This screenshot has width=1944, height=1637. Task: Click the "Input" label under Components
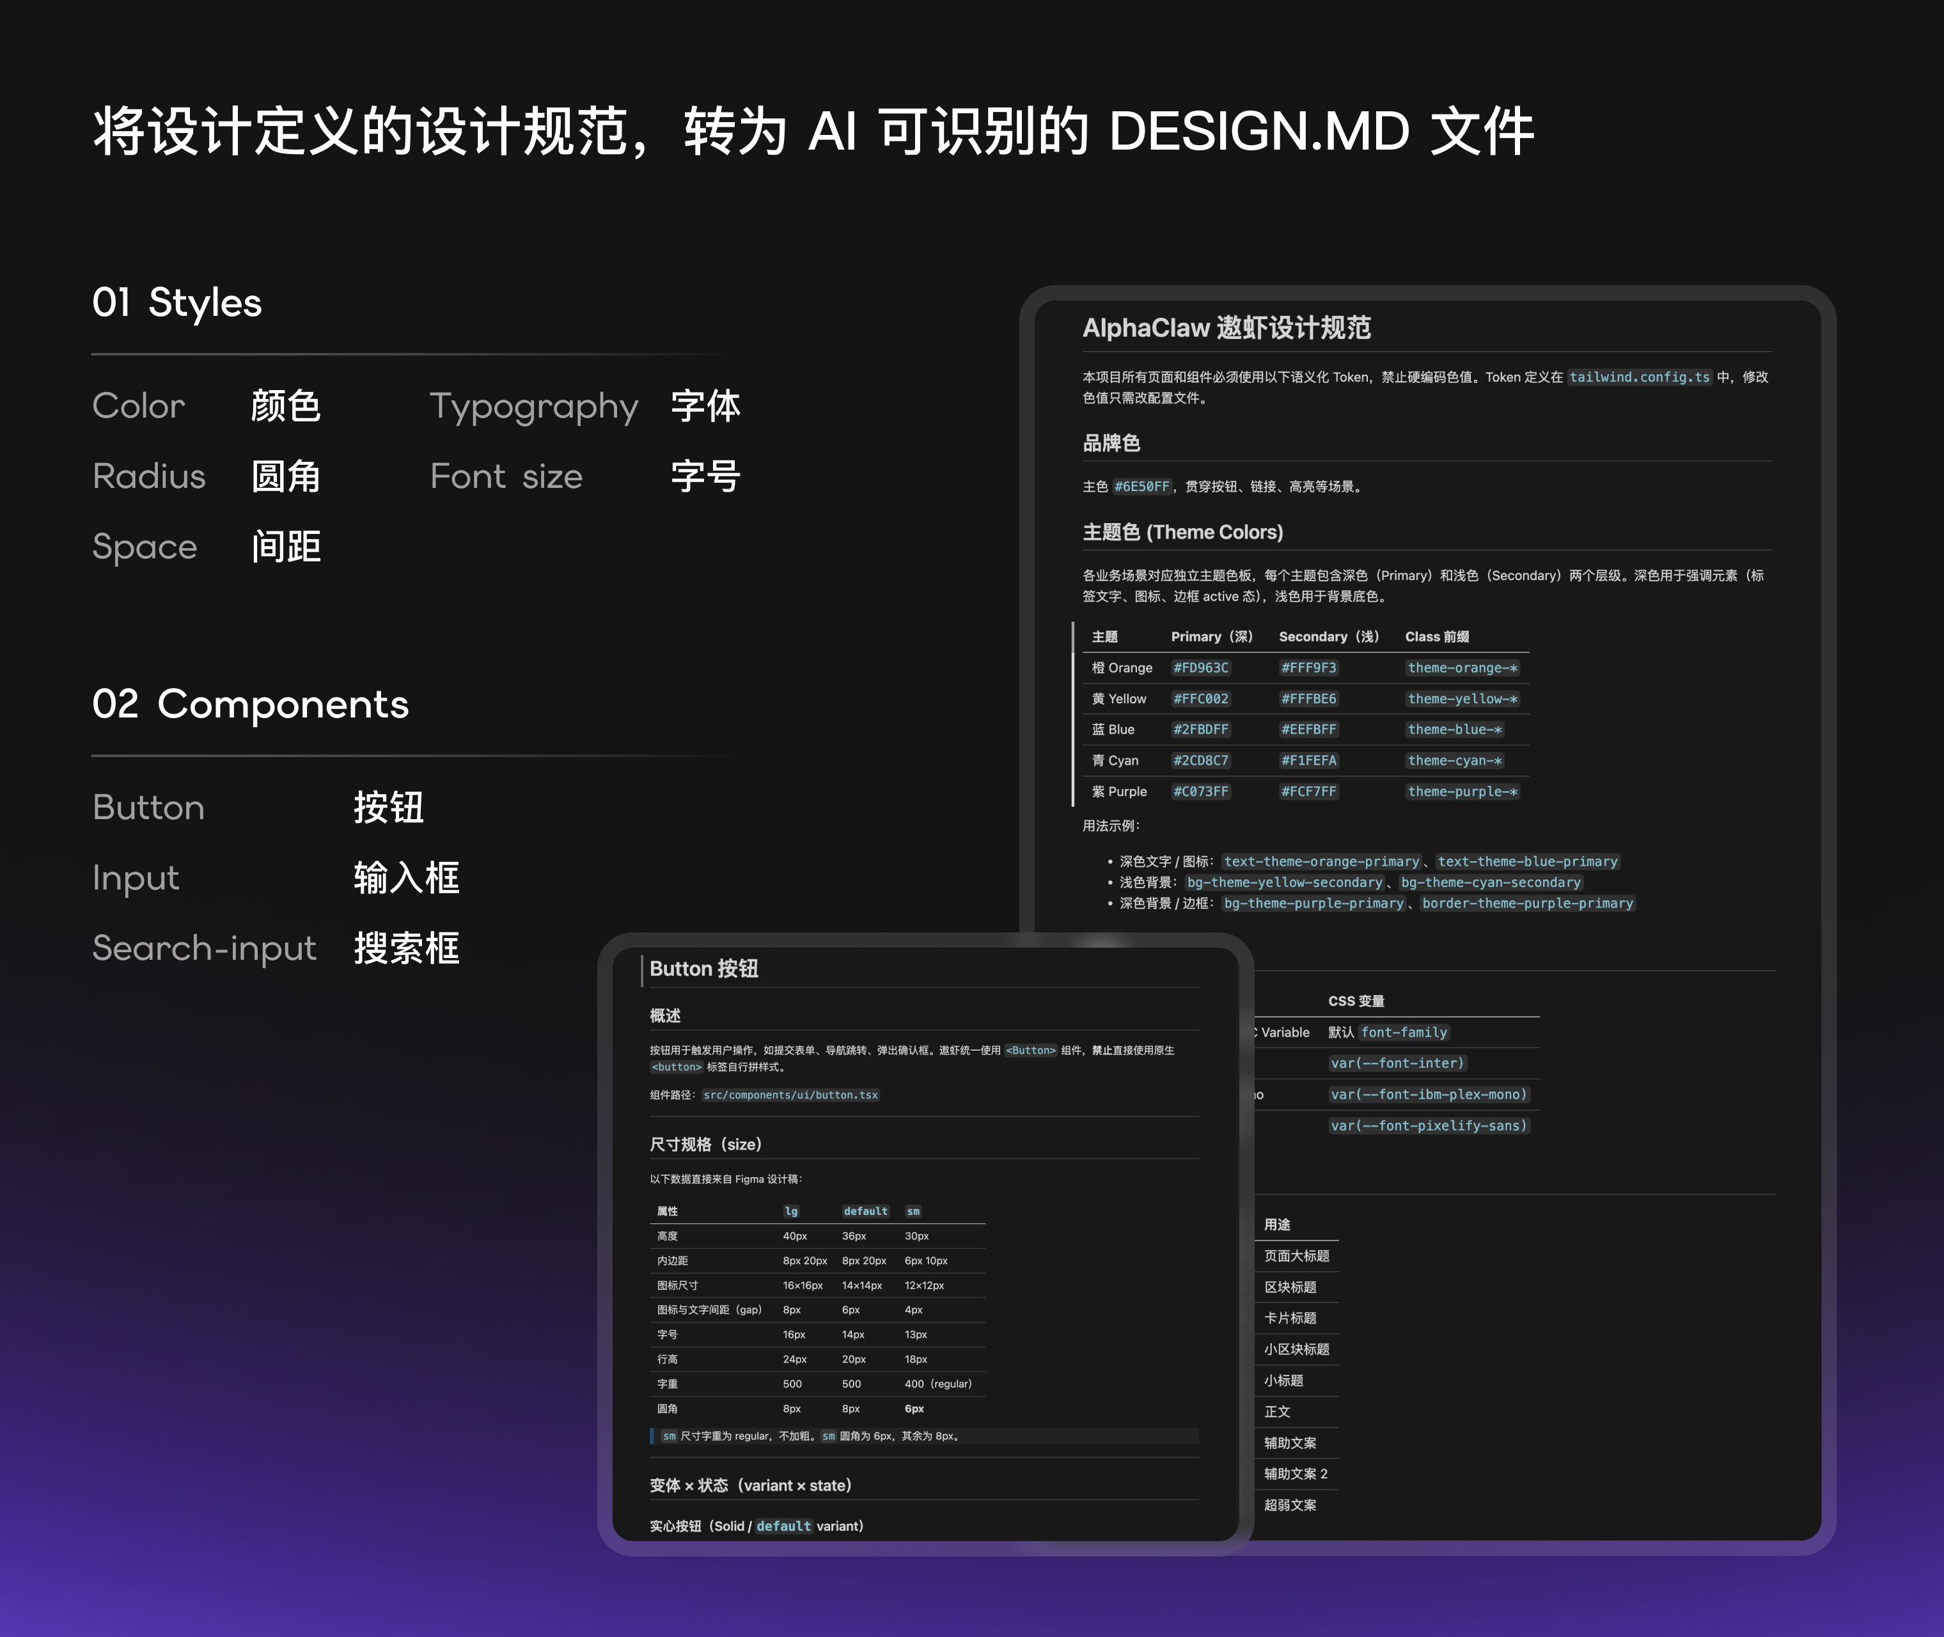(136, 879)
